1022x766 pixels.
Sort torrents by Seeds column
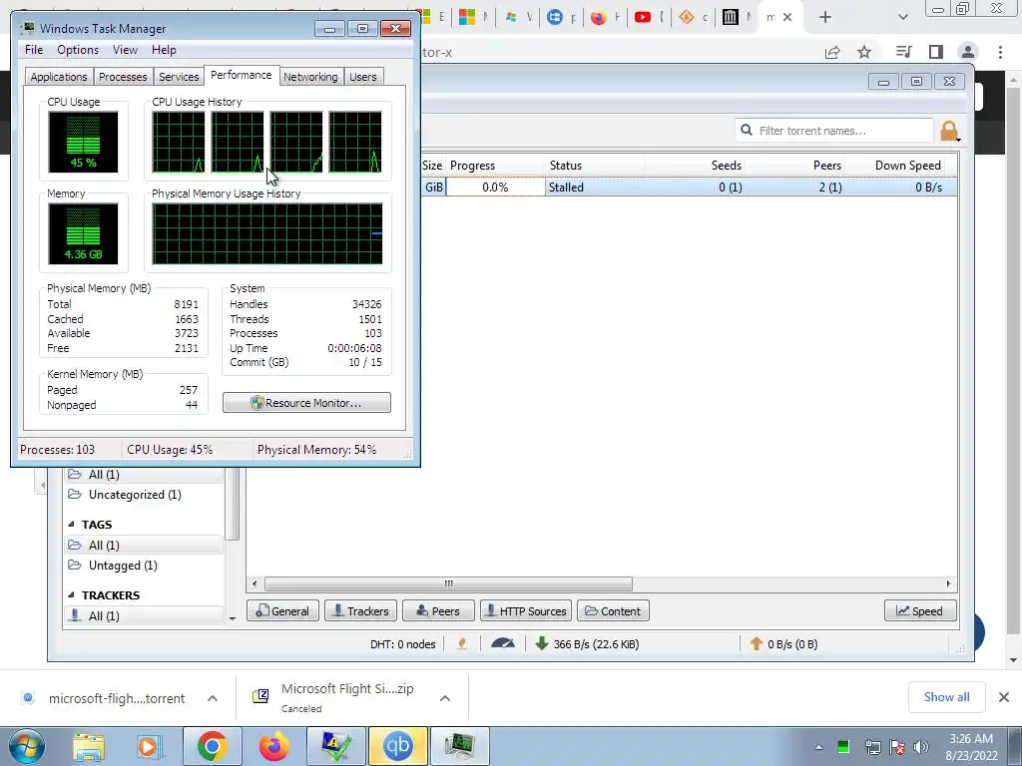pos(696,166)
